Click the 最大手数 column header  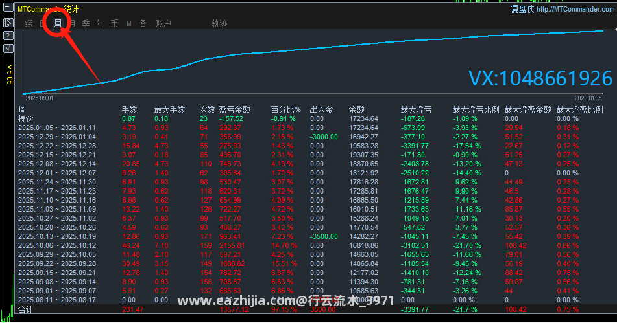coord(169,109)
